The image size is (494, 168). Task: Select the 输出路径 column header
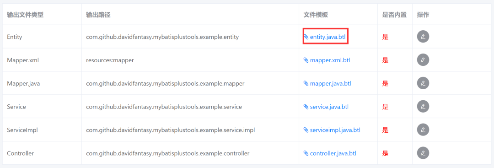pyautogui.click(x=98, y=15)
